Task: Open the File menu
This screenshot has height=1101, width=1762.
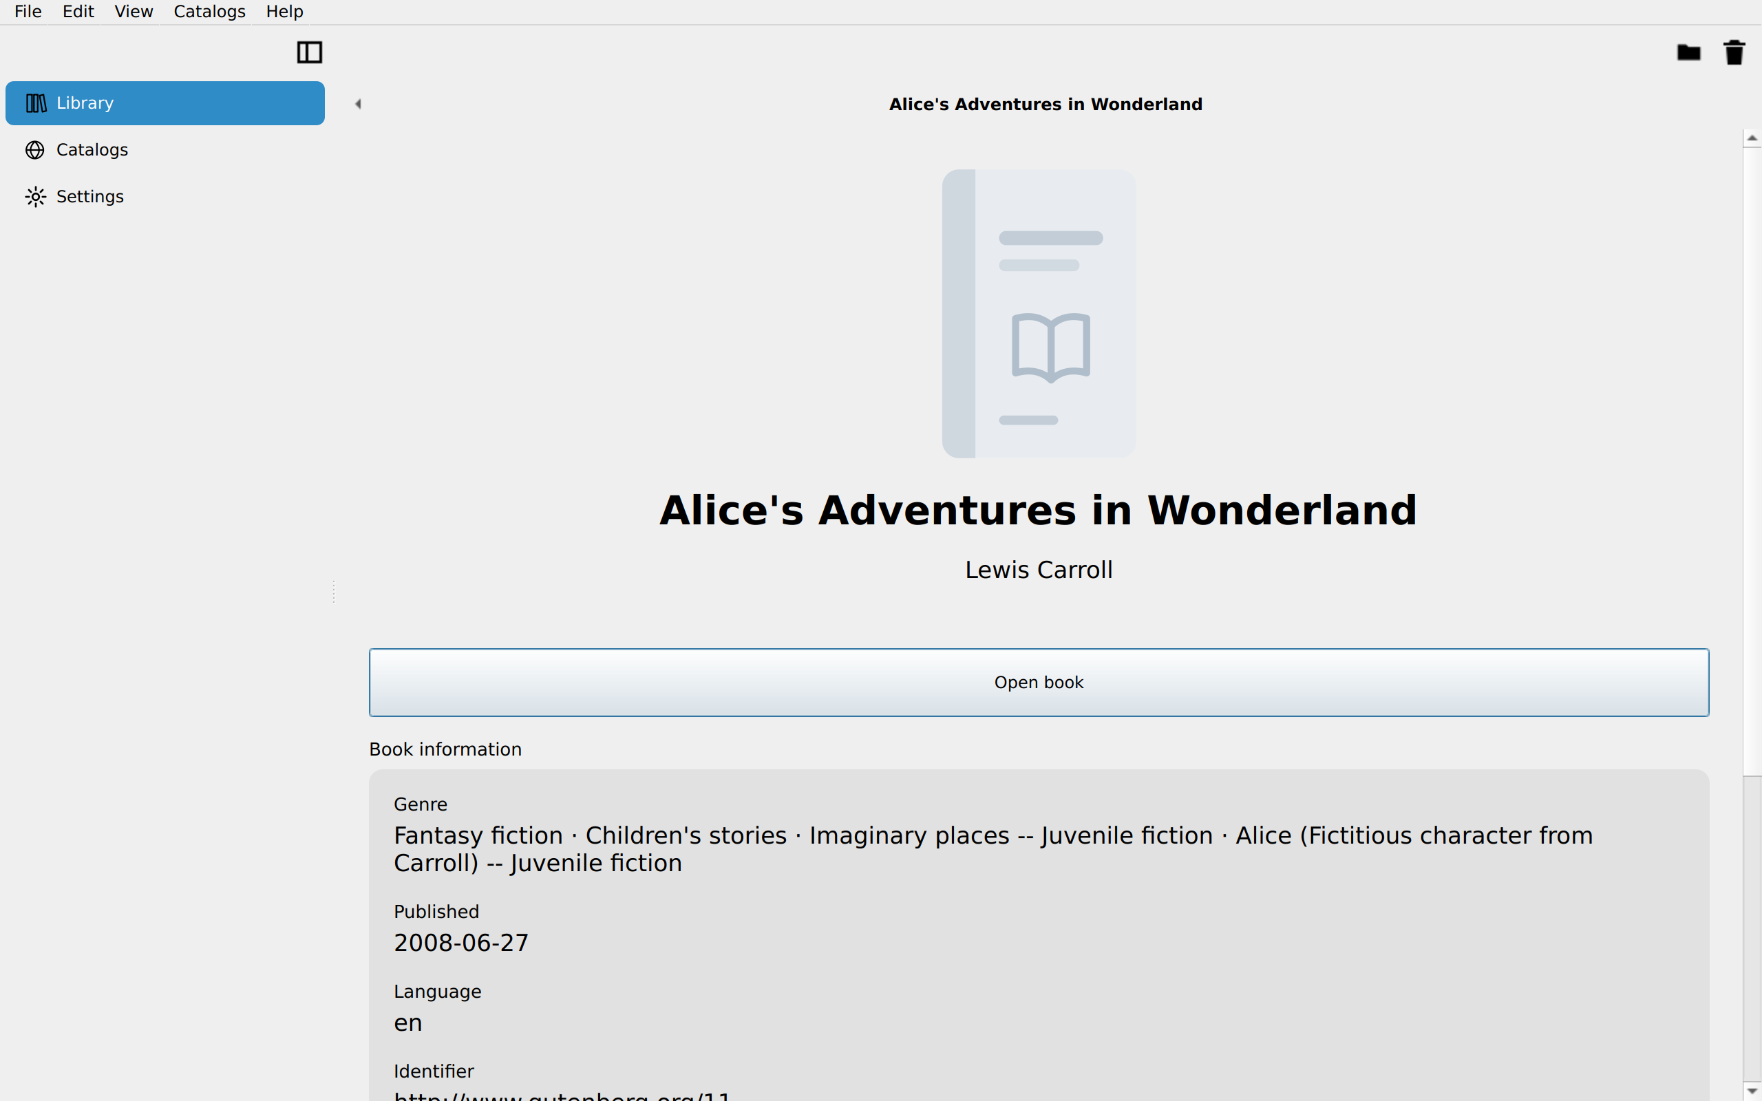Action: 28,12
